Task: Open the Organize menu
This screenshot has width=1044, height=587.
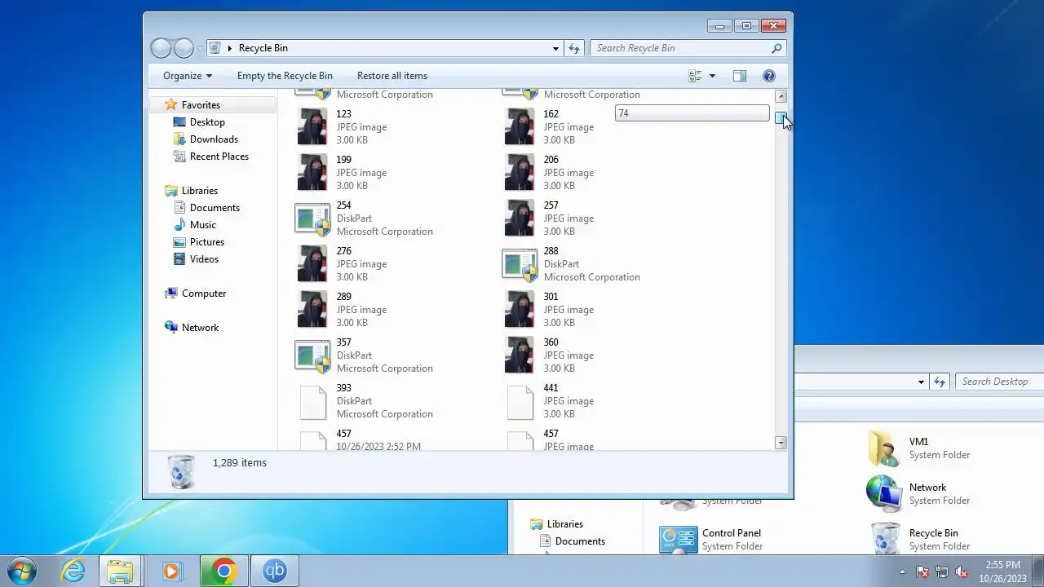Action: [187, 76]
